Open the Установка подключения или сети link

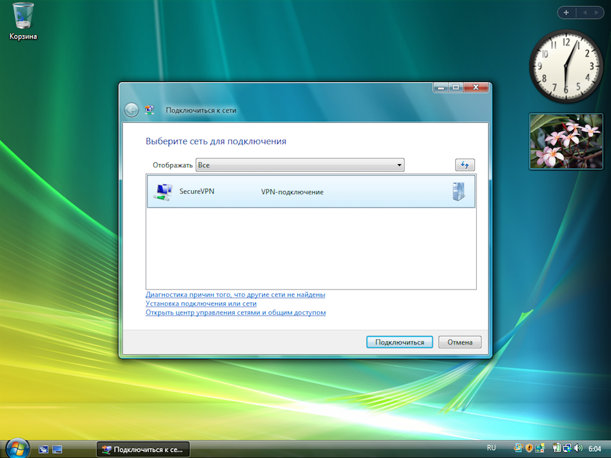[201, 304]
